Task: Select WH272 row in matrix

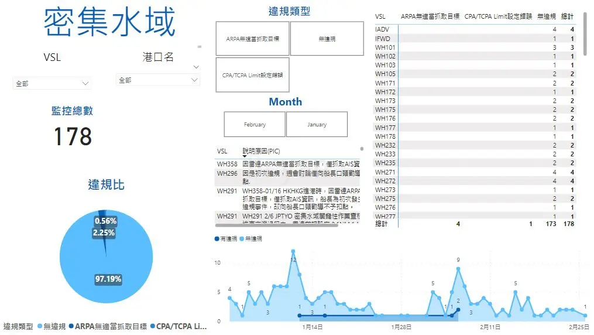Action: pyautogui.click(x=475, y=181)
